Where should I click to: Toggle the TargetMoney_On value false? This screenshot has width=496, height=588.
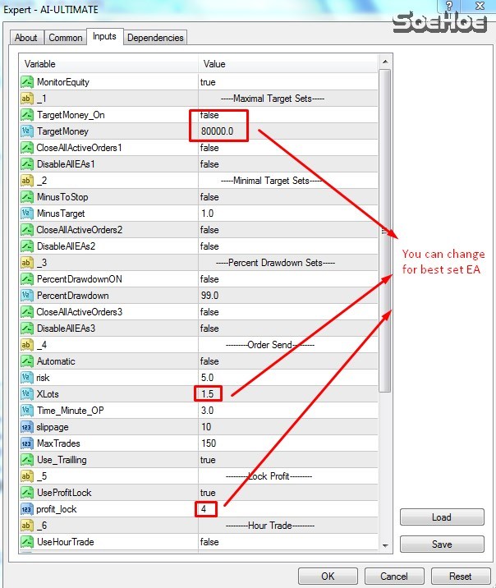click(209, 115)
